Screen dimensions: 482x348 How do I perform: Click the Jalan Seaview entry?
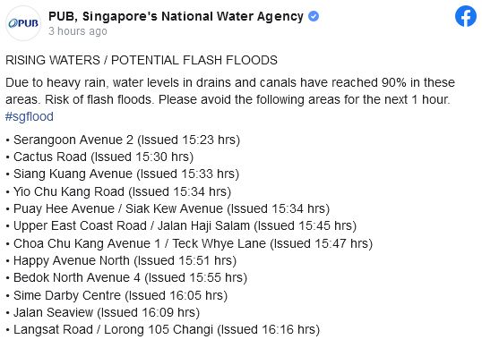point(103,312)
